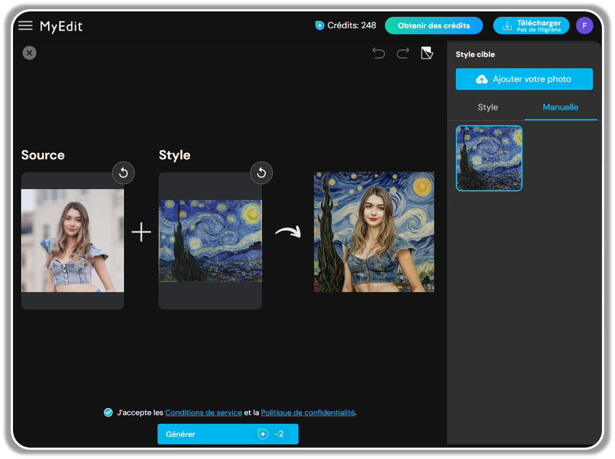Viewport: 615px width, 459px height.
Task: Select the Starry Night style thumbnail
Action: coord(489,158)
